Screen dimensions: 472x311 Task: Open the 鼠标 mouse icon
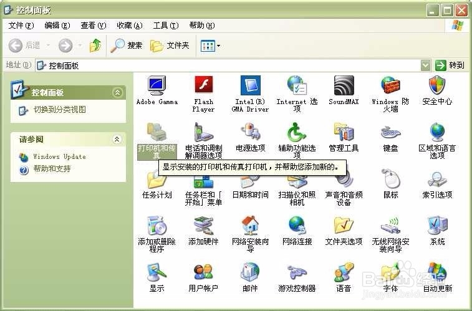tap(390, 179)
